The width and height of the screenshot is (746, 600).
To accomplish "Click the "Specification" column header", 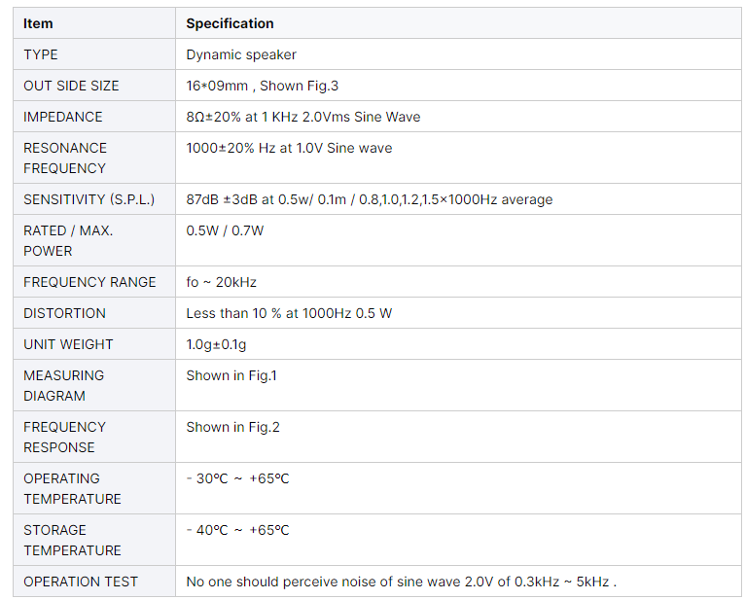I will (230, 23).
